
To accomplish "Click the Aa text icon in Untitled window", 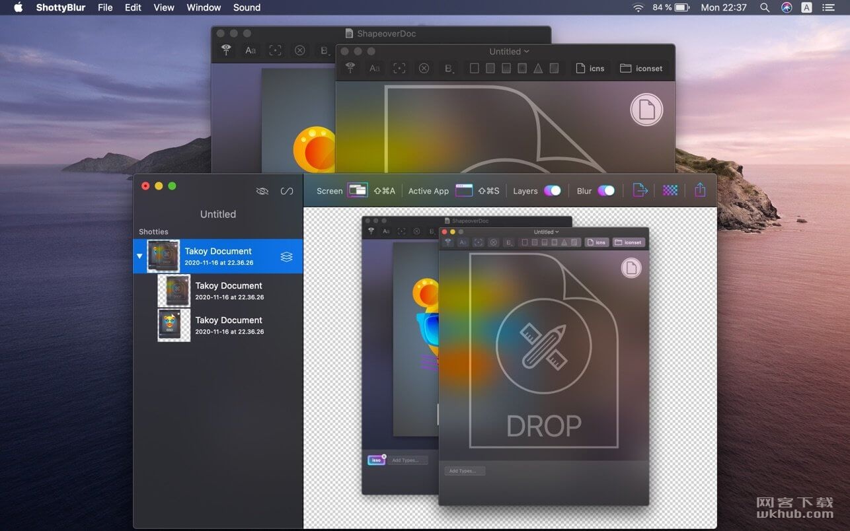I will pyautogui.click(x=375, y=68).
